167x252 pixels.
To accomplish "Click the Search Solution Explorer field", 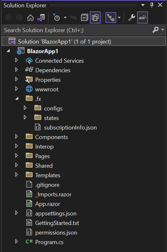I will pyautogui.click(x=77, y=30).
